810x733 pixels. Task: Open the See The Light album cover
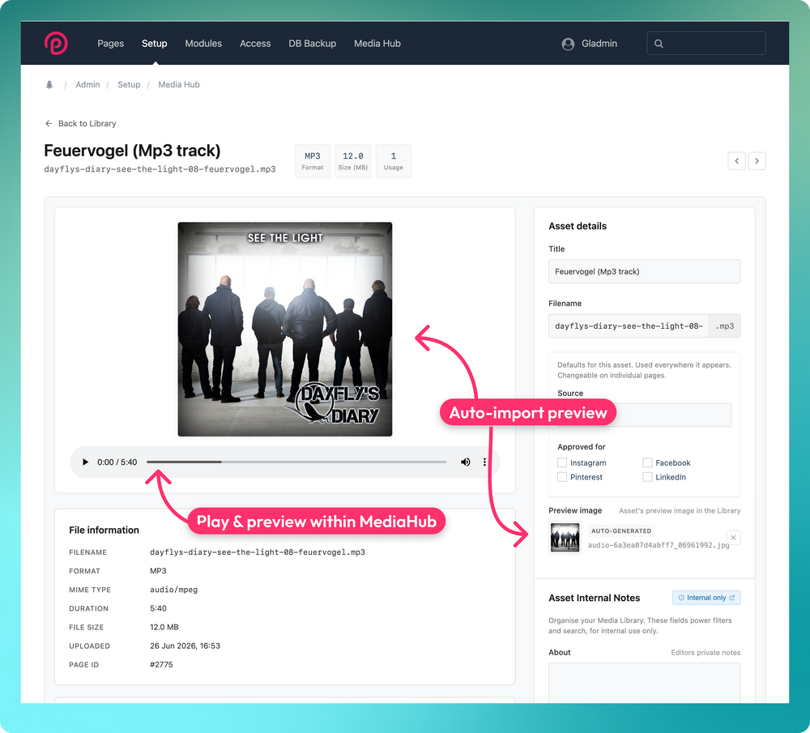tap(285, 330)
